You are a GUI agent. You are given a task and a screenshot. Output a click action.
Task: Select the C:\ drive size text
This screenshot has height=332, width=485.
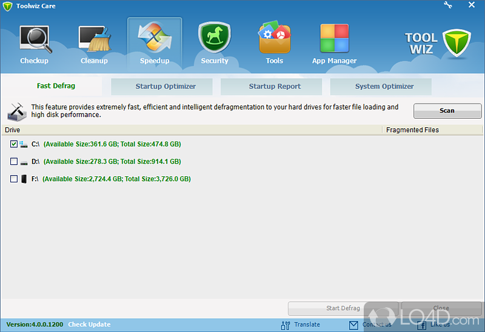point(112,144)
